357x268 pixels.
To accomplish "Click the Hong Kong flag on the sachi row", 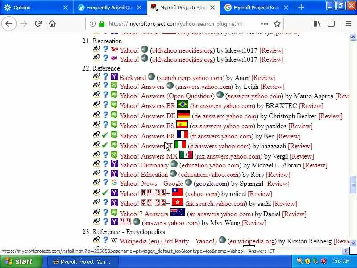I will [178, 202].
